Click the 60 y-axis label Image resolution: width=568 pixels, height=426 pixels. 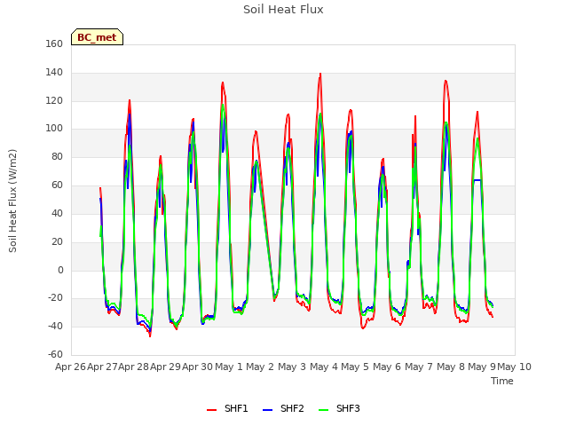click(x=57, y=185)
